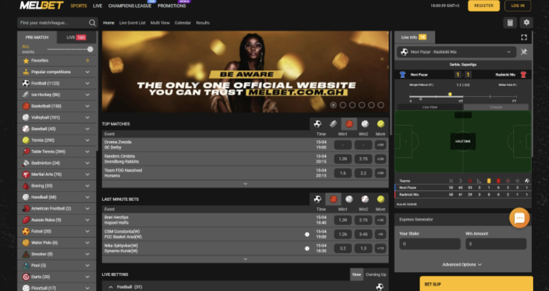Open LIVE top menu
The height and width of the screenshot is (291, 549).
click(98, 6)
